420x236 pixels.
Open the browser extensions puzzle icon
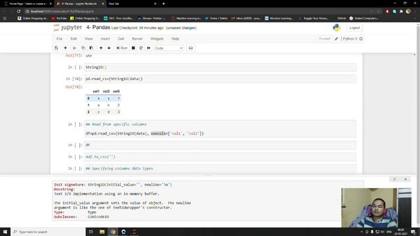coord(401,11)
